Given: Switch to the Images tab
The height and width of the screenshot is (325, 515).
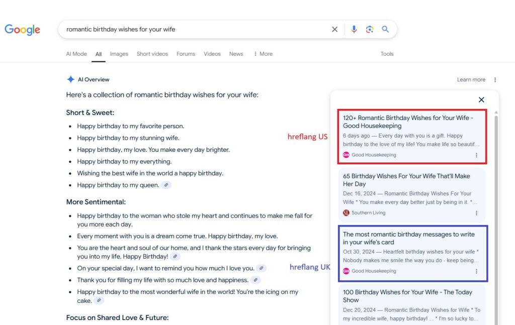Looking at the screenshot, I should click(x=119, y=54).
